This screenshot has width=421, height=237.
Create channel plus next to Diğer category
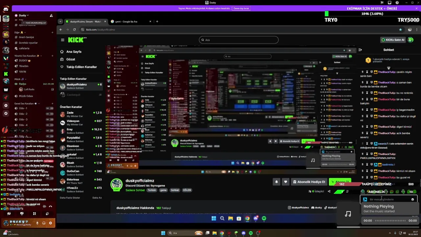(52, 33)
